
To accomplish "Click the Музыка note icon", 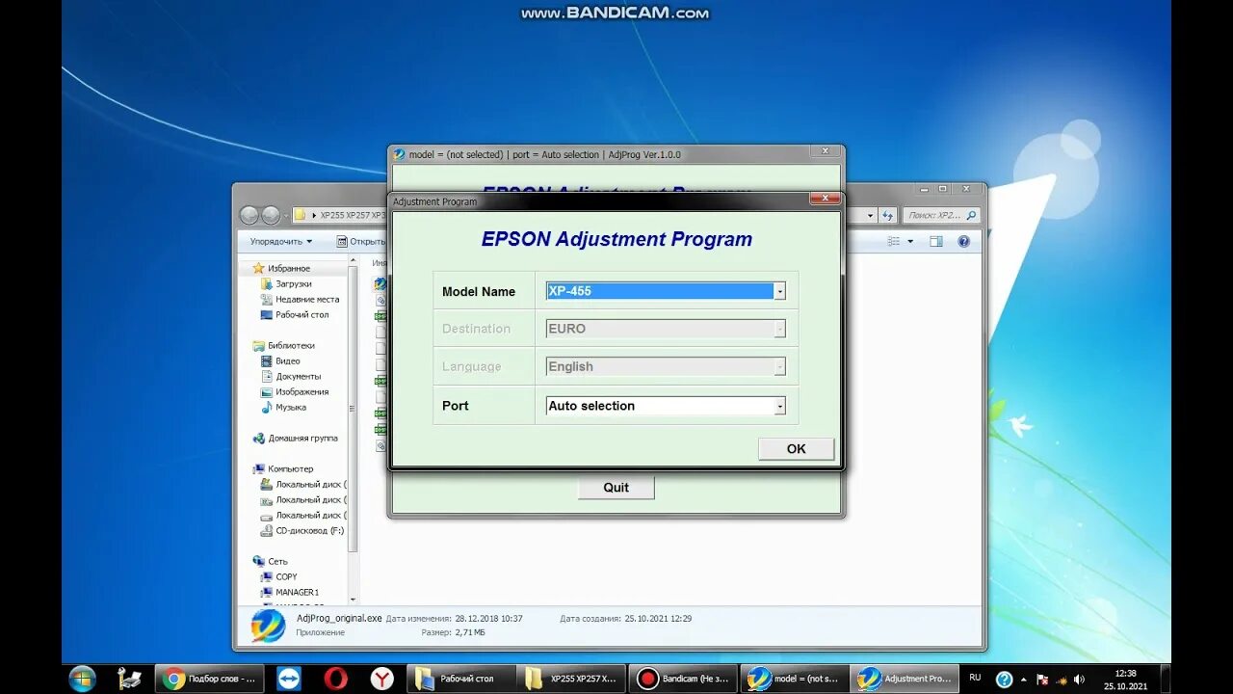I will point(267,408).
